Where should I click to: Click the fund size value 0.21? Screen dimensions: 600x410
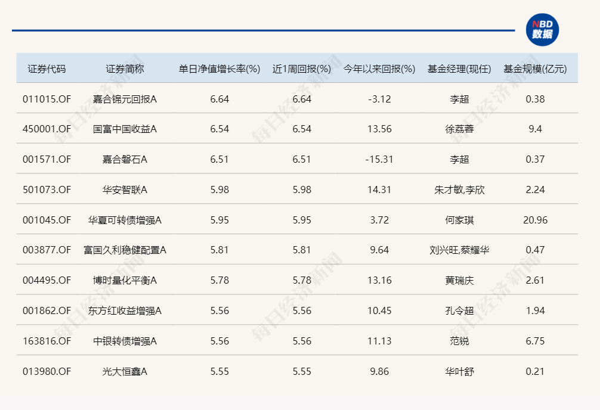[535, 371]
